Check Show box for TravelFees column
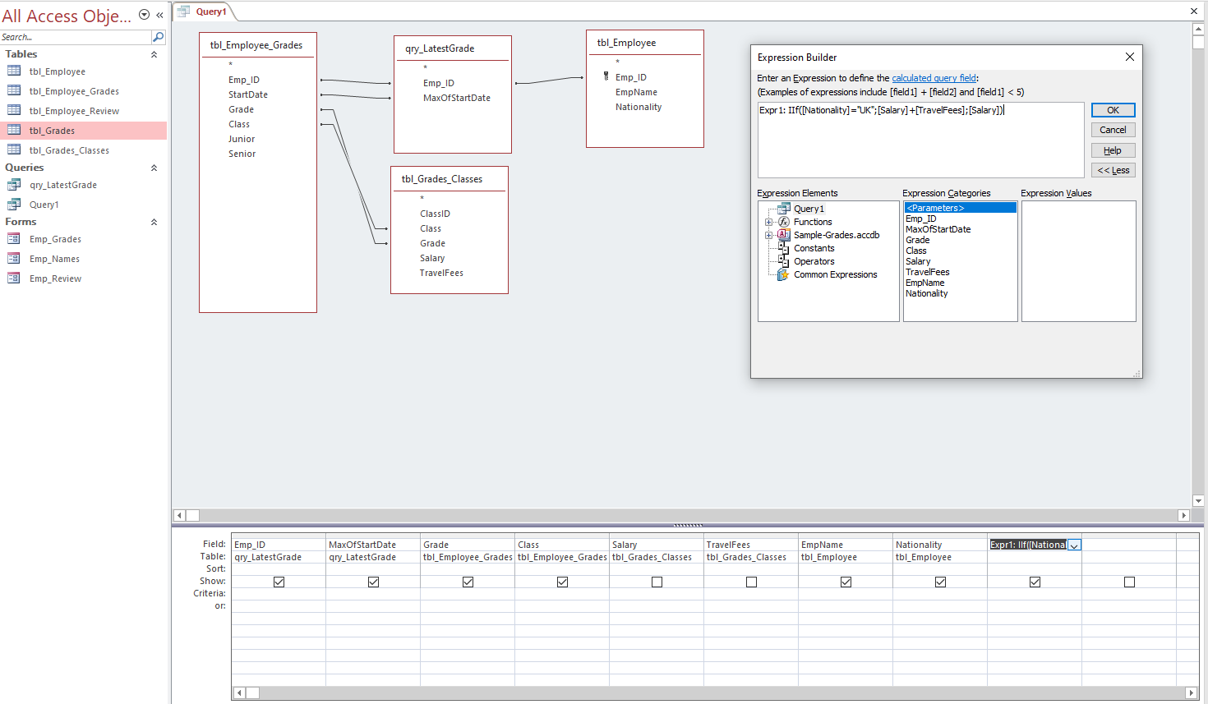The width and height of the screenshot is (1208, 704). pos(752,582)
